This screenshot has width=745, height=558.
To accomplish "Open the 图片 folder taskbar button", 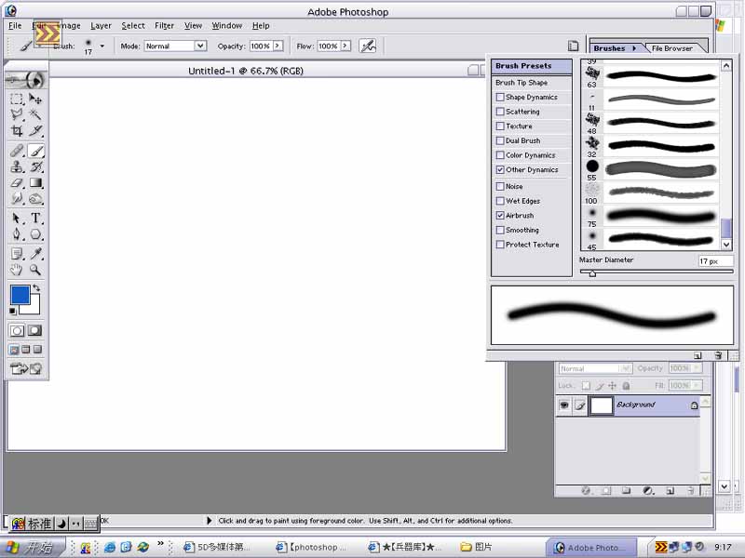I will coord(477,547).
